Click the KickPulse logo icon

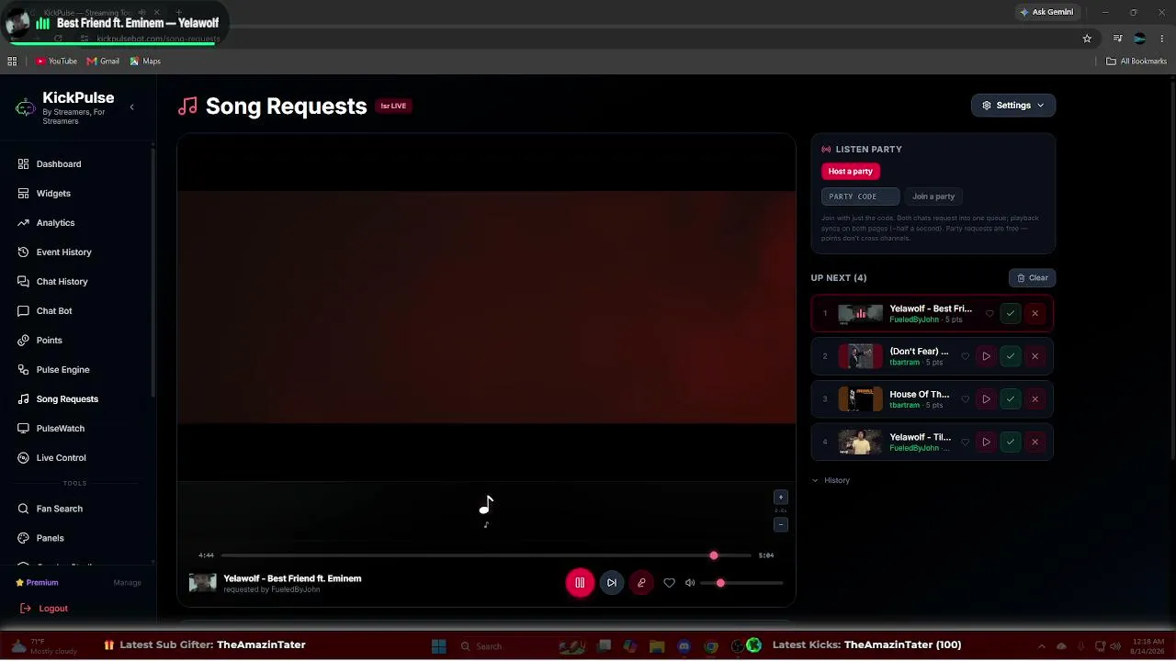[26, 108]
